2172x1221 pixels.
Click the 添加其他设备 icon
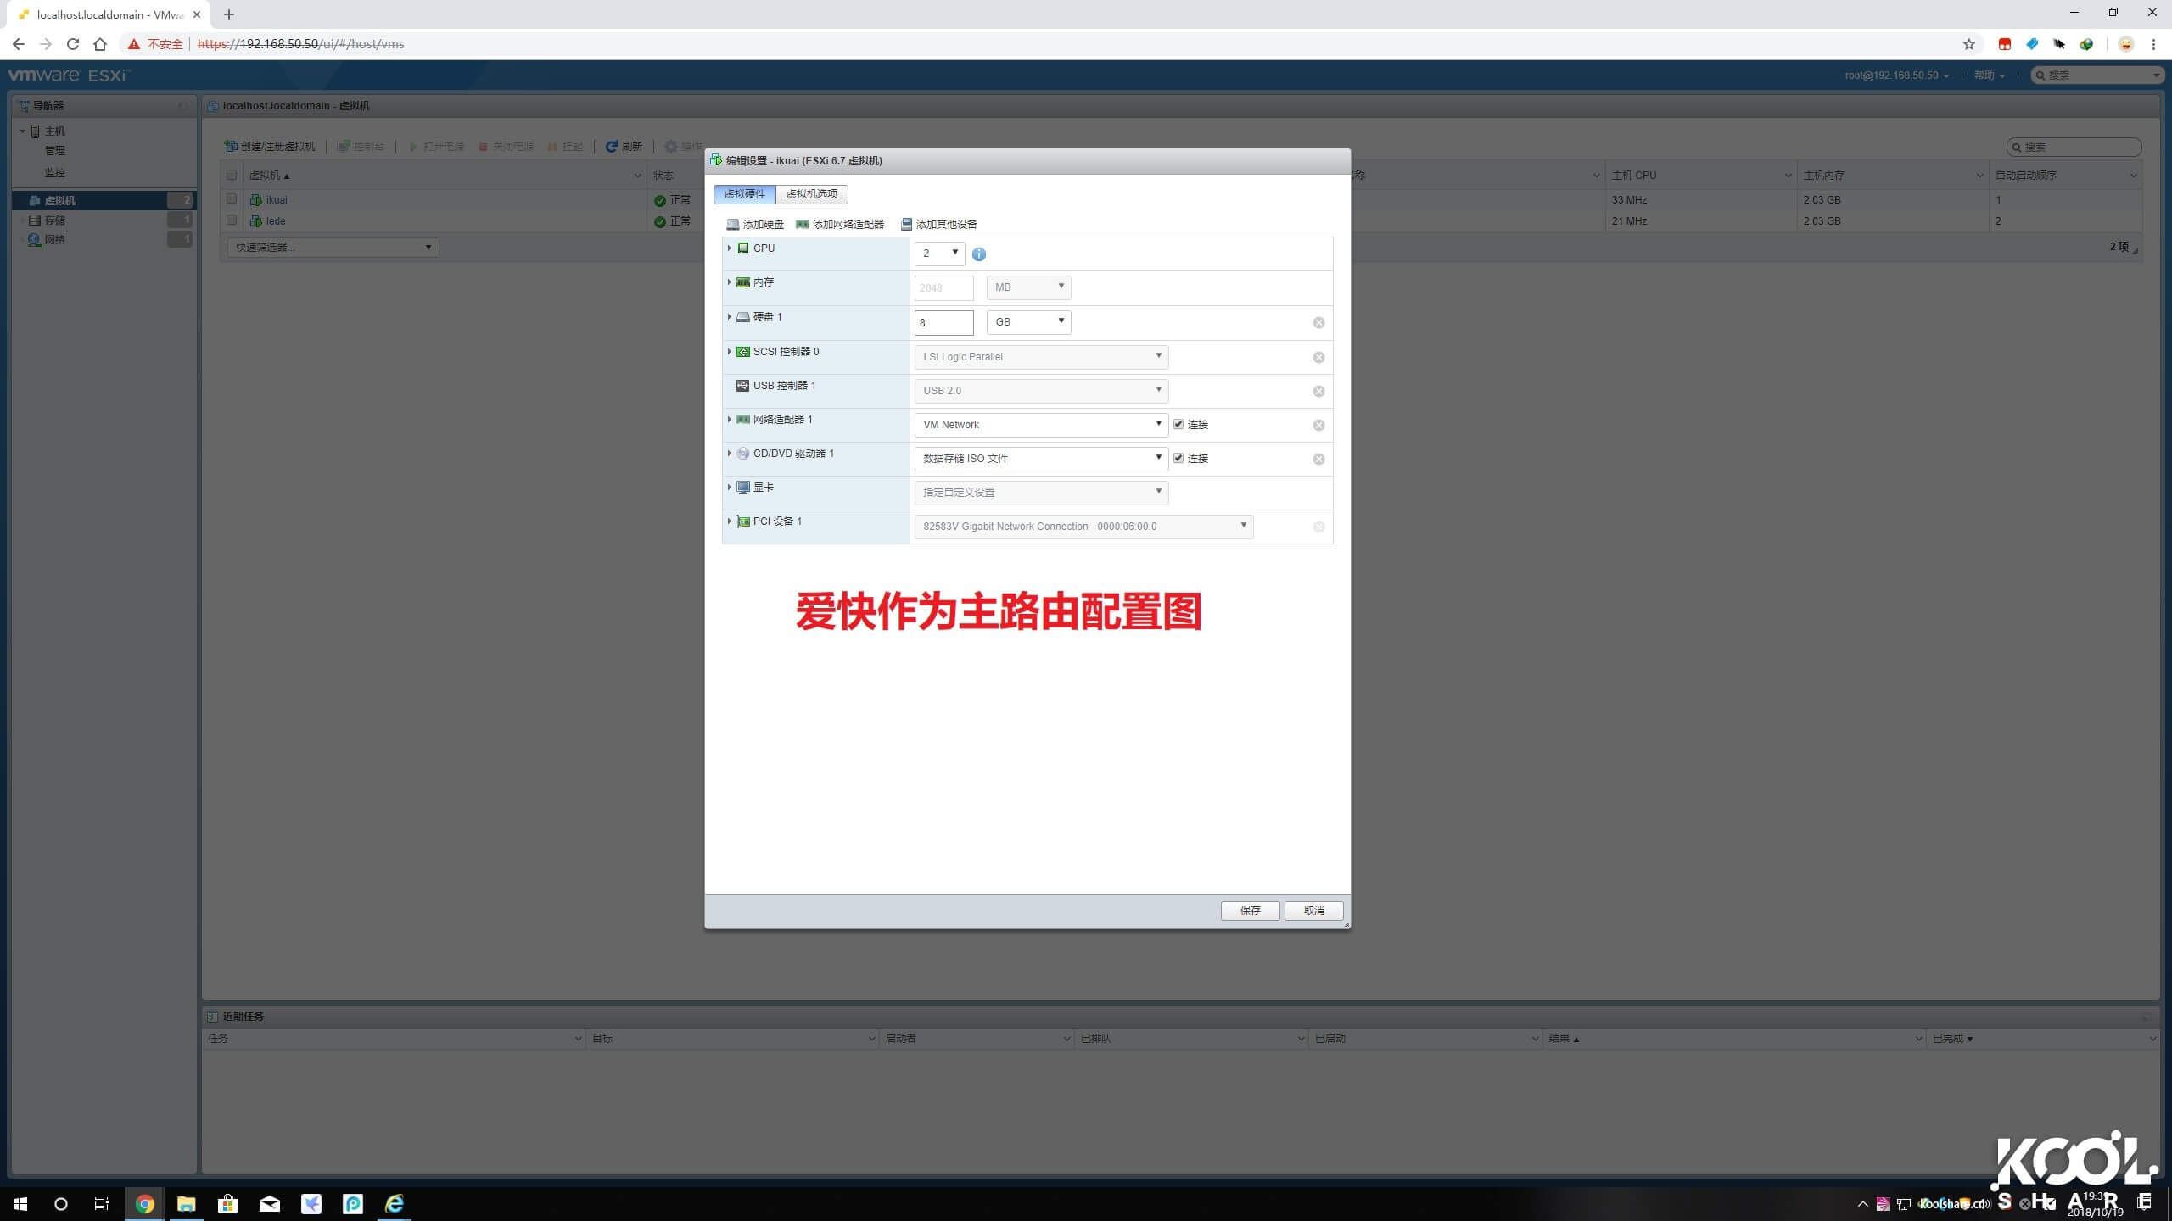pos(906,224)
